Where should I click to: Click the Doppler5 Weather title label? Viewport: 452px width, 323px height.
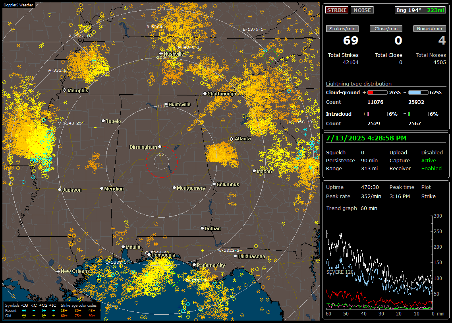point(18,5)
